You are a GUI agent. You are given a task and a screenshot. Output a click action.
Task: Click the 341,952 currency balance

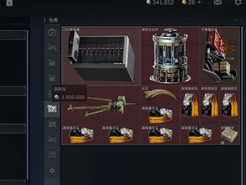coord(163,2)
